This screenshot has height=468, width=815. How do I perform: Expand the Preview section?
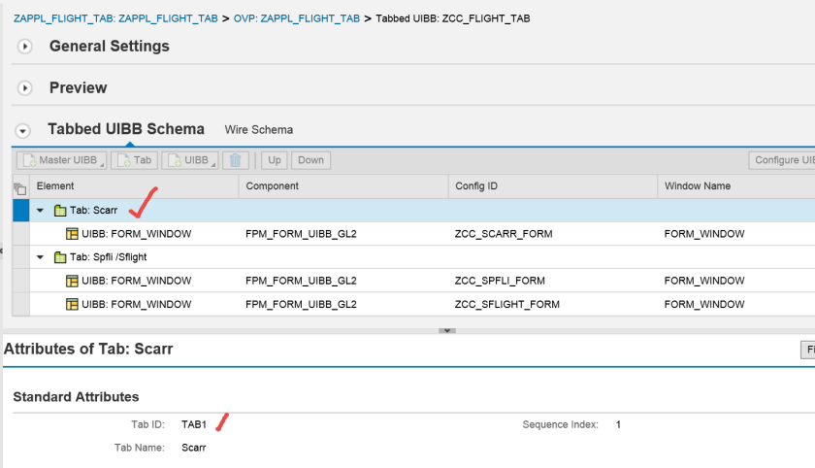pos(25,88)
